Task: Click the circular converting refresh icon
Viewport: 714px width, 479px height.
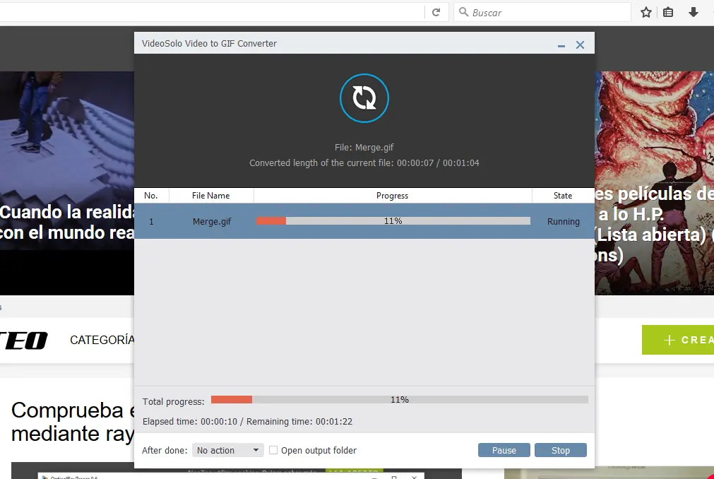Action: (364, 98)
